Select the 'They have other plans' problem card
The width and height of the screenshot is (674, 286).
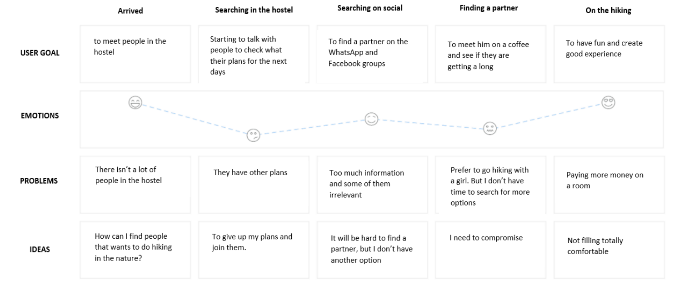254,185
